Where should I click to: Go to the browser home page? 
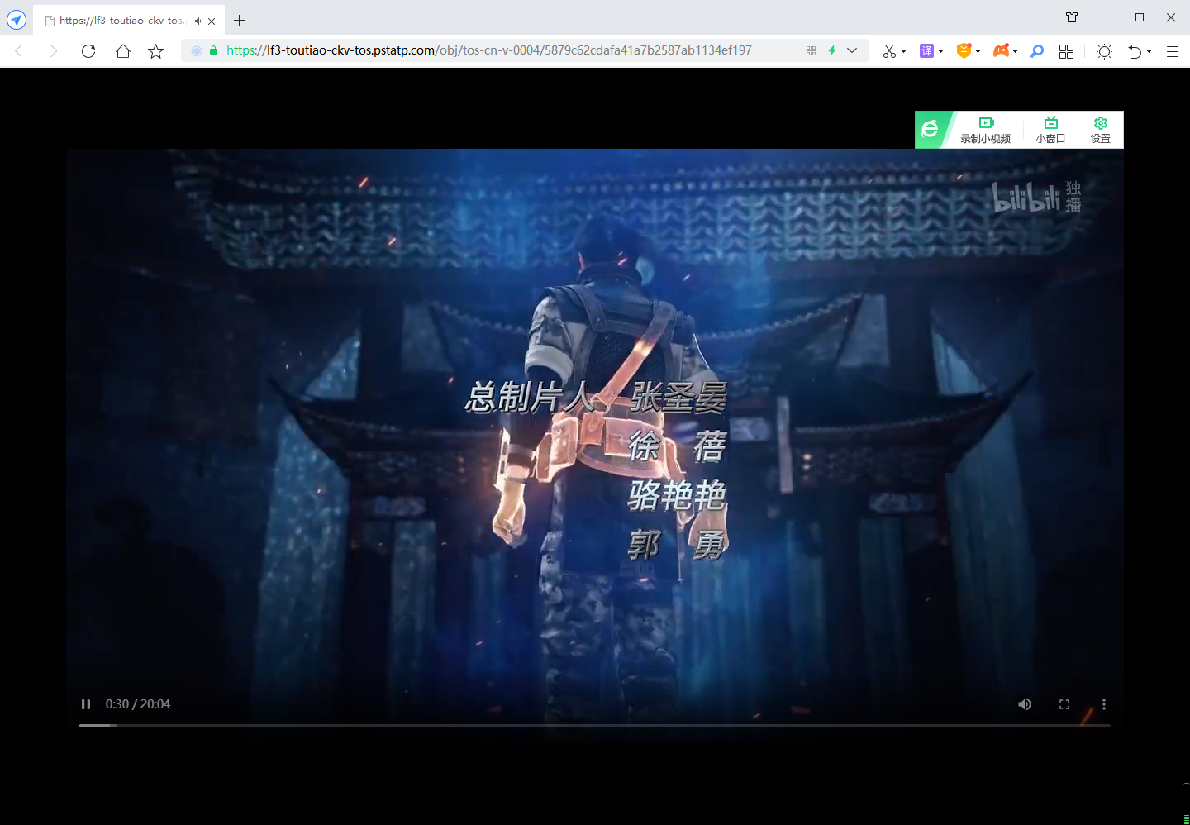(123, 51)
